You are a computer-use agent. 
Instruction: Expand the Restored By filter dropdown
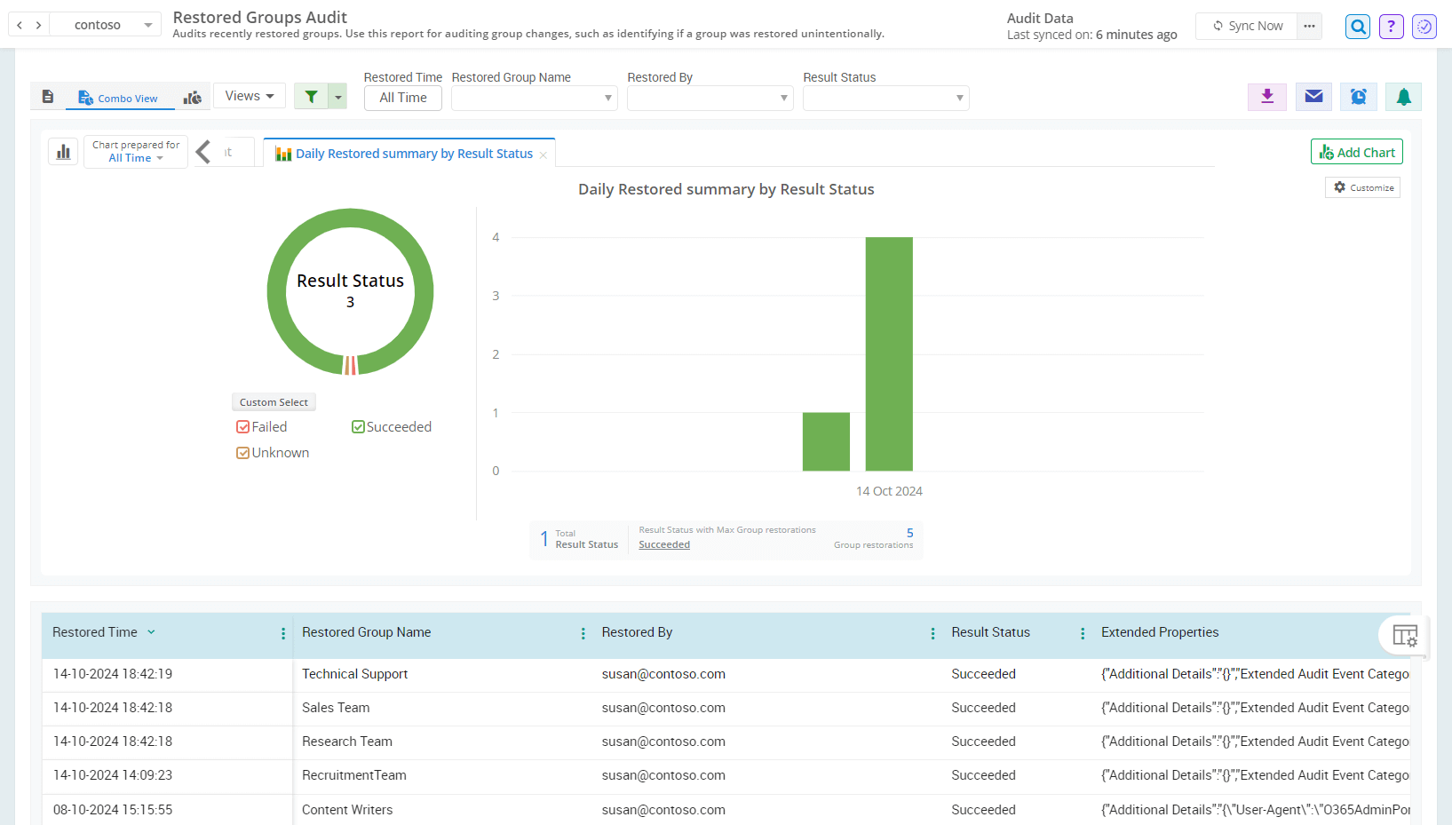click(710, 98)
